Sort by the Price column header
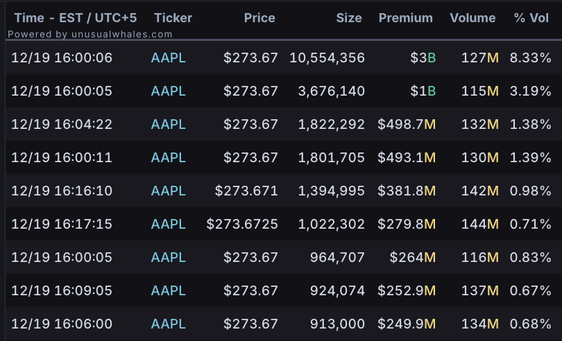The height and width of the screenshot is (341, 562). pyautogui.click(x=259, y=18)
